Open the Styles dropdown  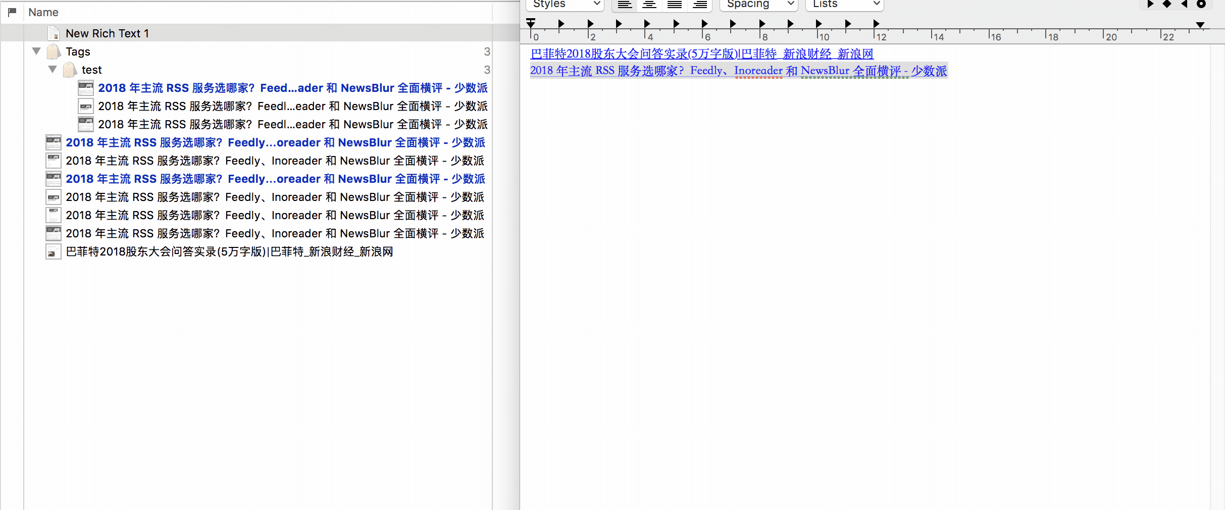[565, 5]
